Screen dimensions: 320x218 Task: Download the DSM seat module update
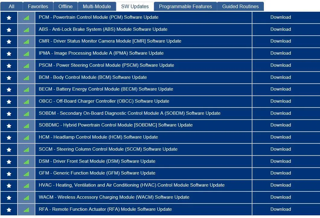[281, 161]
